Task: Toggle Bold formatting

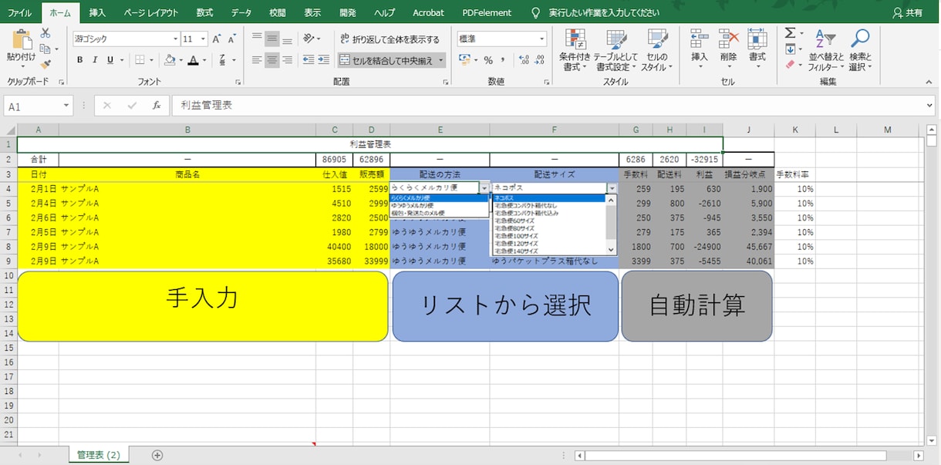Action: click(x=79, y=60)
